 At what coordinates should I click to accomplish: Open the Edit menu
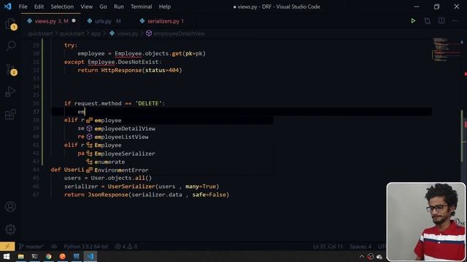coord(39,7)
